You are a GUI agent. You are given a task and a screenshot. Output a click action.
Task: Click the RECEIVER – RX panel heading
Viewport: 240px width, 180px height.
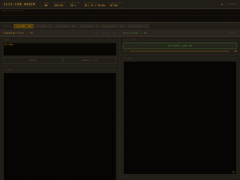[x=135, y=33]
